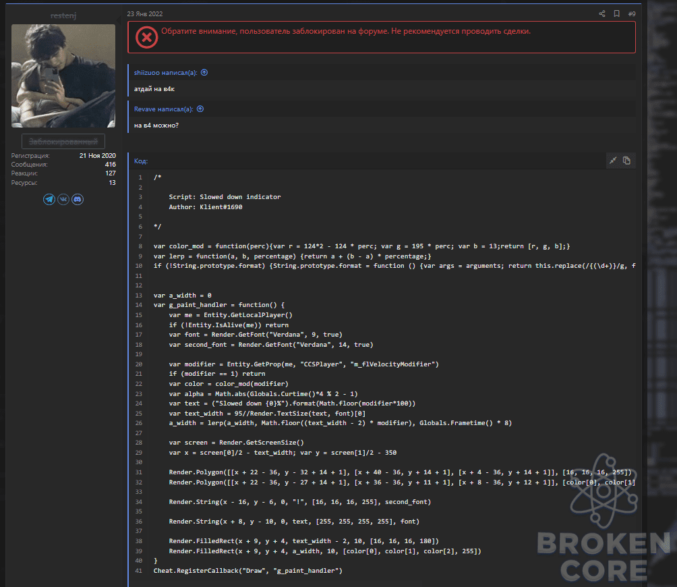
Task: Click the post date 23 Янв 2022
Action: click(x=145, y=13)
